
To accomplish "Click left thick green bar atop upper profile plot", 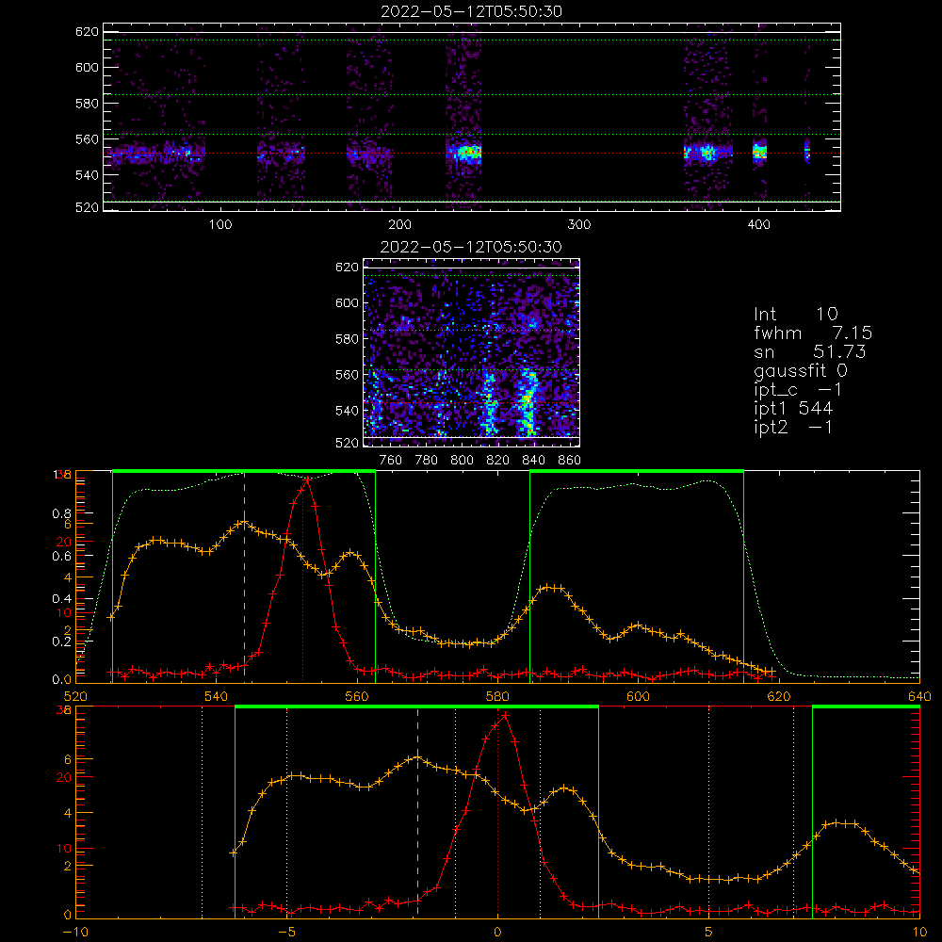I will [244, 471].
